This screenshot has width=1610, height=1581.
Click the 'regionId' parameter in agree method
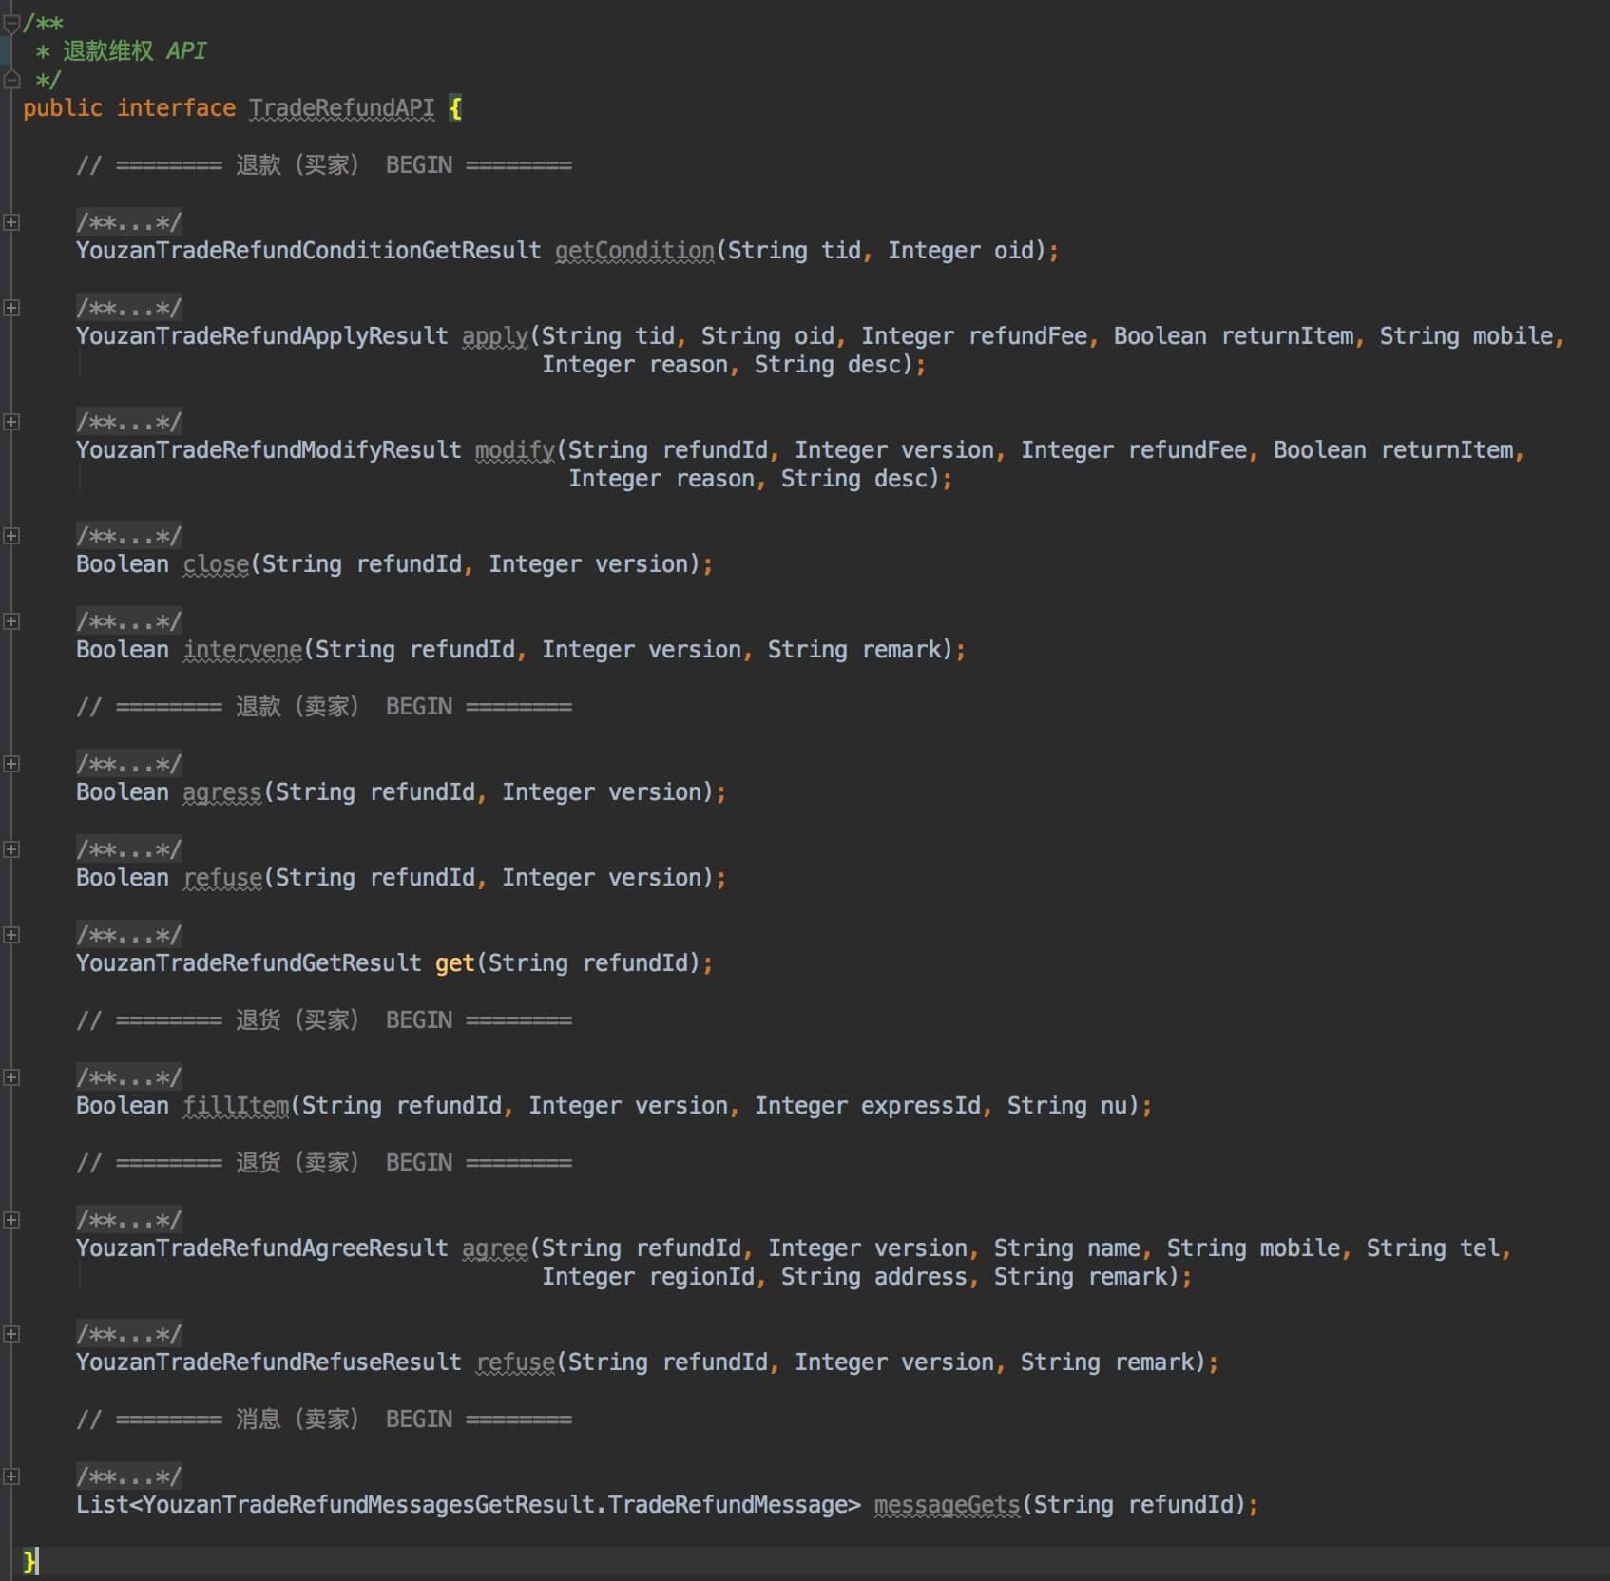701,1277
